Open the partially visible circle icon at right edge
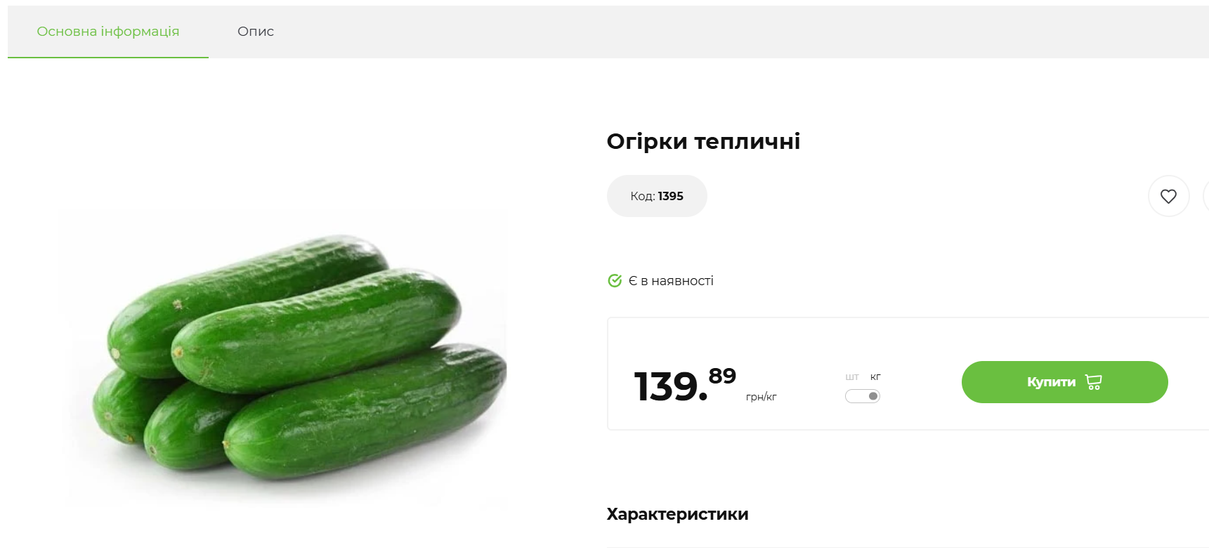 (1206, 196)
